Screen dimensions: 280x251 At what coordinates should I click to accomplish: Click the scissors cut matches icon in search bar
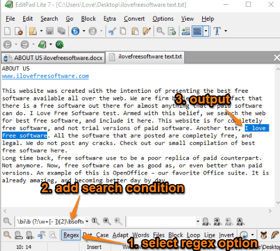41,235
